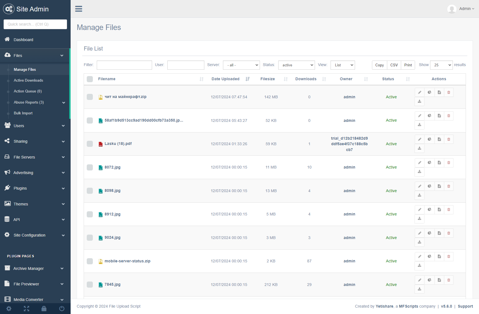Toggle the select-all checkbox in table header
479x314 pixels.
(x=90, y=79)
